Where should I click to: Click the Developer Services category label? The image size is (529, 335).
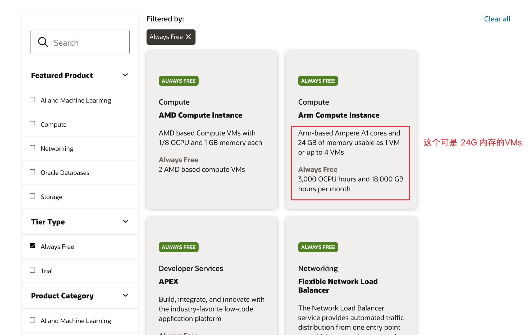pyautogui.click(x=191, y=268)
